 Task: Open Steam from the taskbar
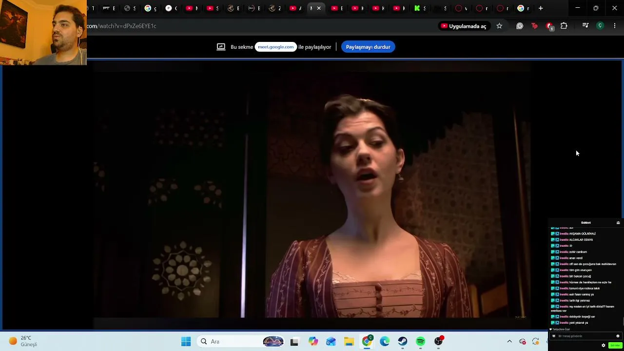pyautogui.click(x=403, y=341)
